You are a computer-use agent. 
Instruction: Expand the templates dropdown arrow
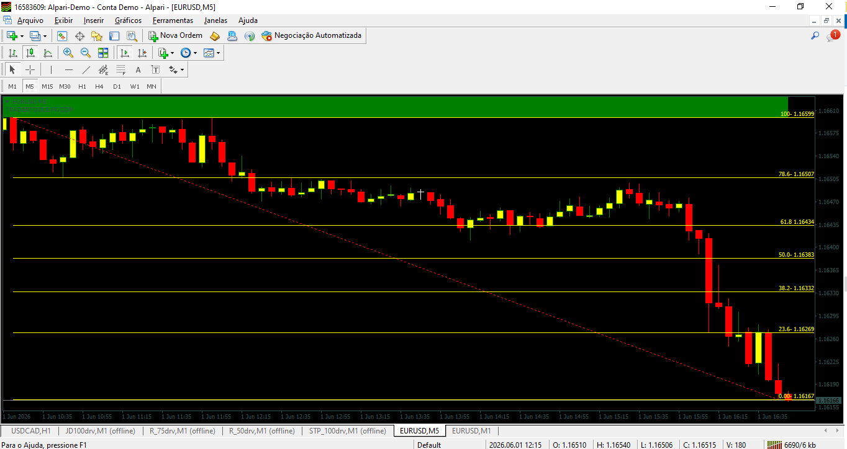[218, 53]
